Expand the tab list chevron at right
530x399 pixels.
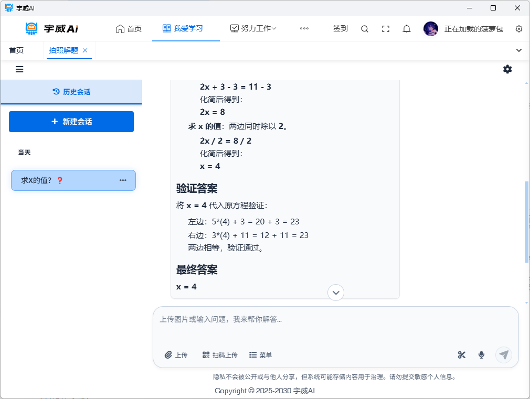pos(519,50)
